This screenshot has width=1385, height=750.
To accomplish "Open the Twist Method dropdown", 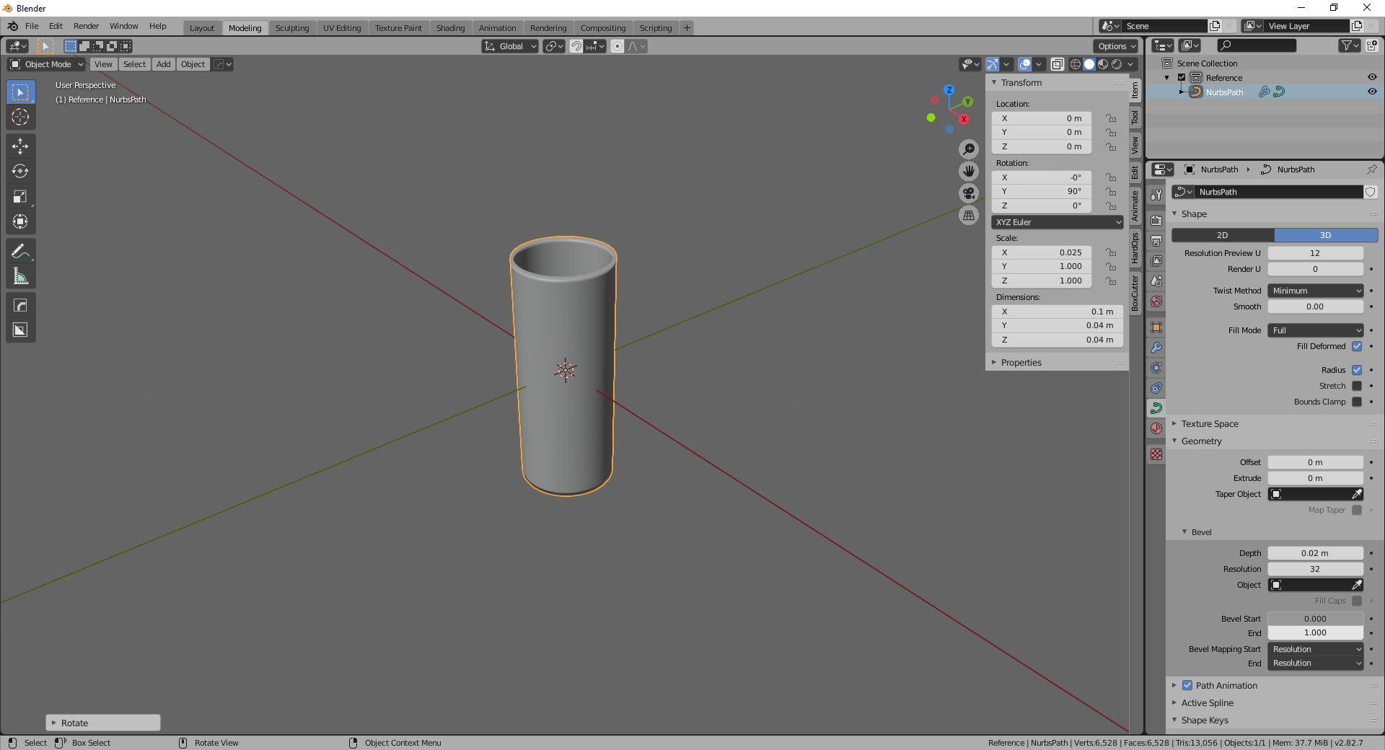I will tap(1316, 291).
